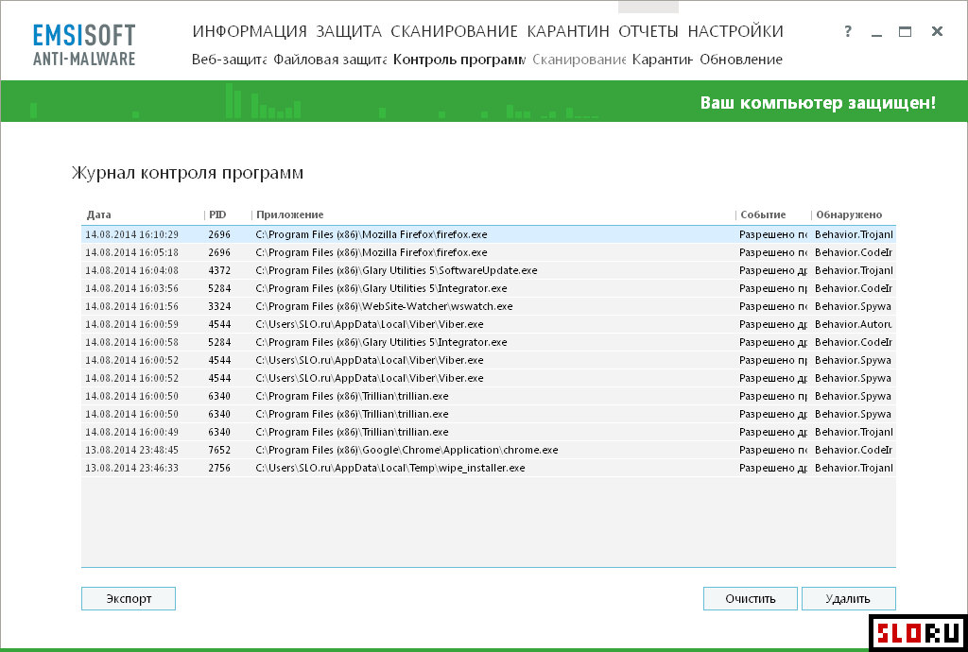Screen dimensions: 968x652
Task: Select the Контроль программ sub-tab
Action: pyautogui.click(x=459, y=60)
